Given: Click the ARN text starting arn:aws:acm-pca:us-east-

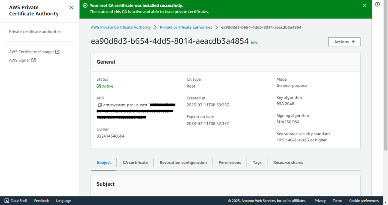Looking at the screenshot, I should 126,105.
